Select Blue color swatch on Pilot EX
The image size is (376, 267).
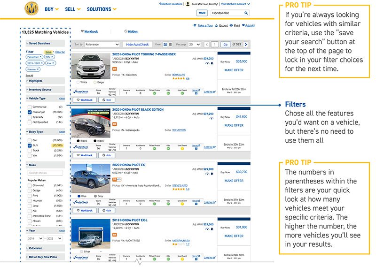(x=79, y=196)
